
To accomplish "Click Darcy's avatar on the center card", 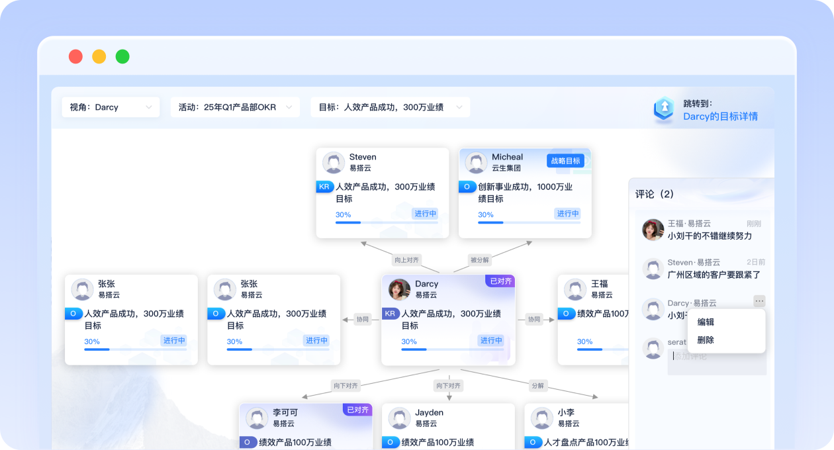I will pos(399,289).
